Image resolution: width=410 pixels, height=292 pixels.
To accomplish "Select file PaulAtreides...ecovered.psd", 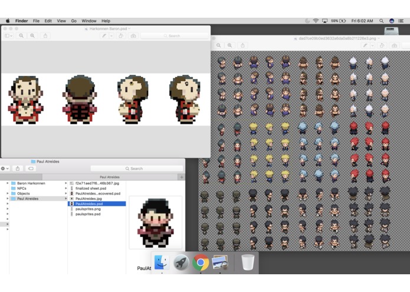I will click(97, 193).
